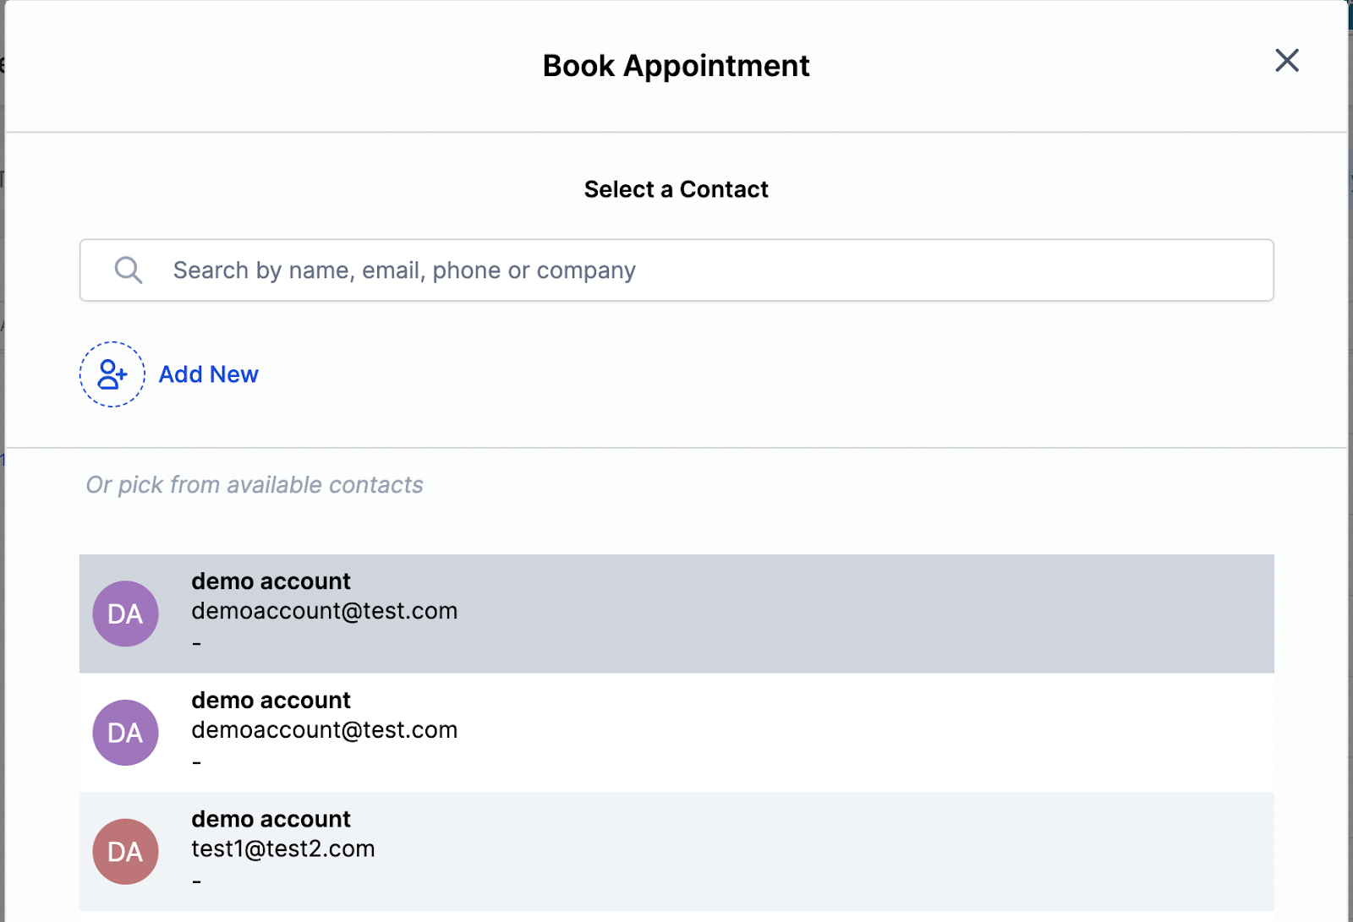The width and height of the screenshot is (1353, 922).
Task: Close the Book Appointment dialog
Action: (1286, 61)
